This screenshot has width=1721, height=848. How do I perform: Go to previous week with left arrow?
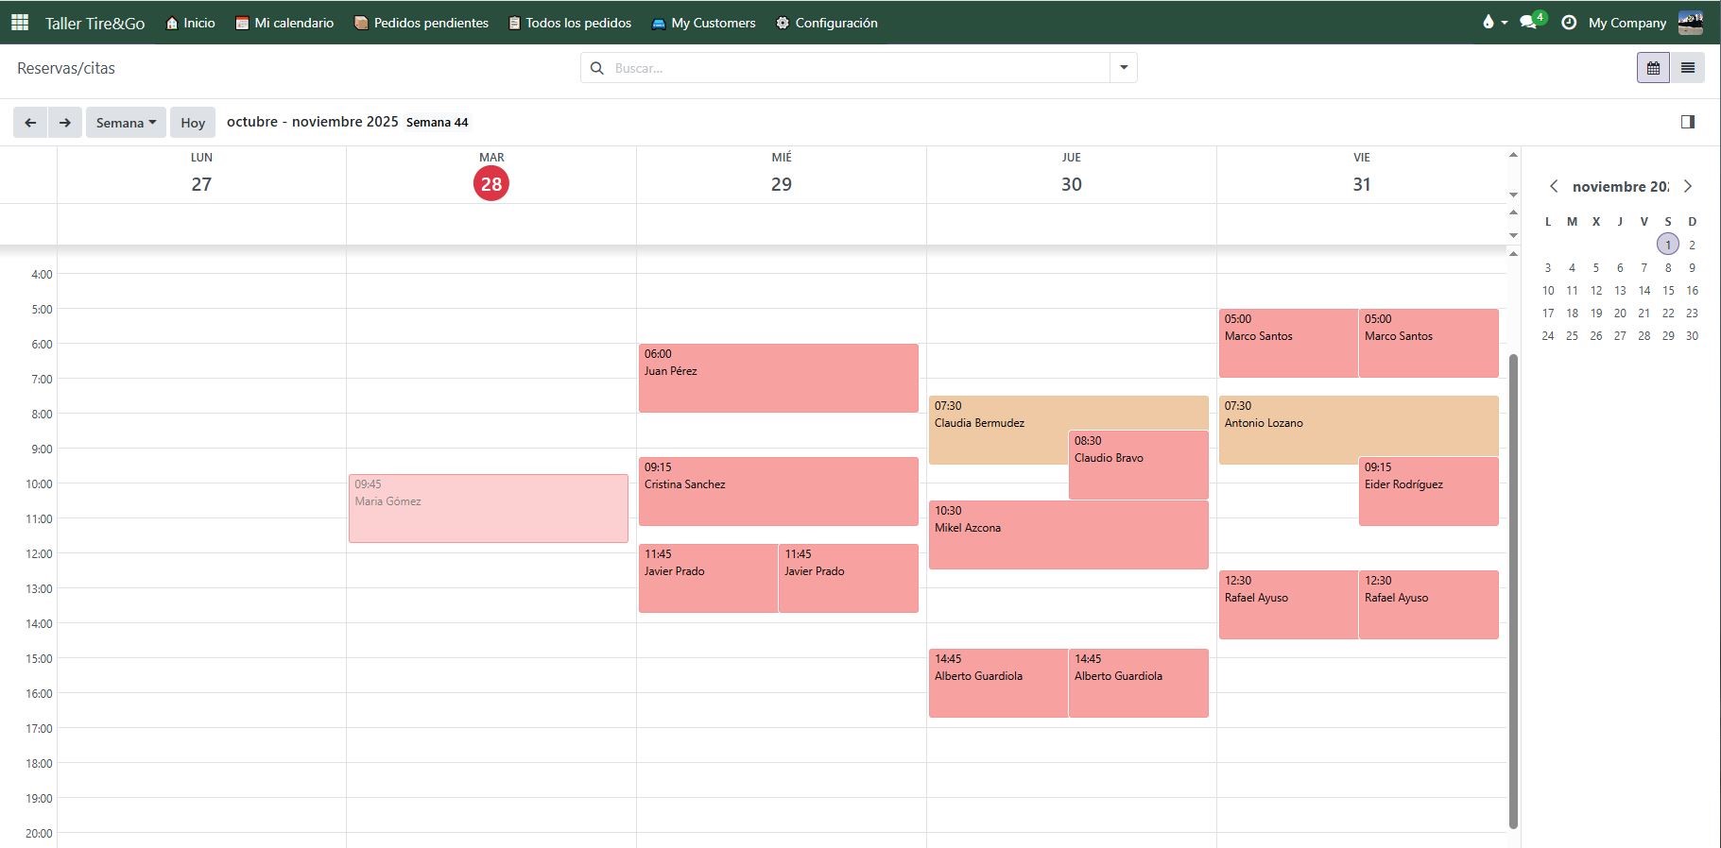[x=30, y=123]
